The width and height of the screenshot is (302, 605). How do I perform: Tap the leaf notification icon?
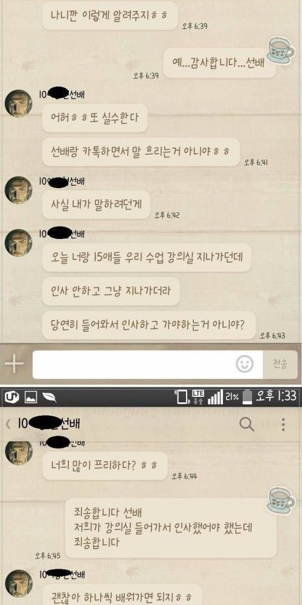point(50,397)
